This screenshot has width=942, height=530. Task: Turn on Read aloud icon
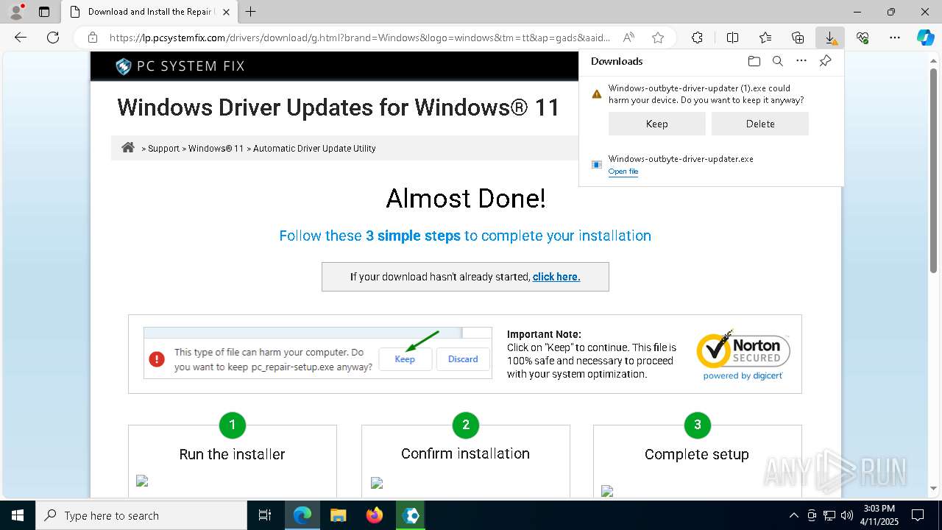point(629,38)
